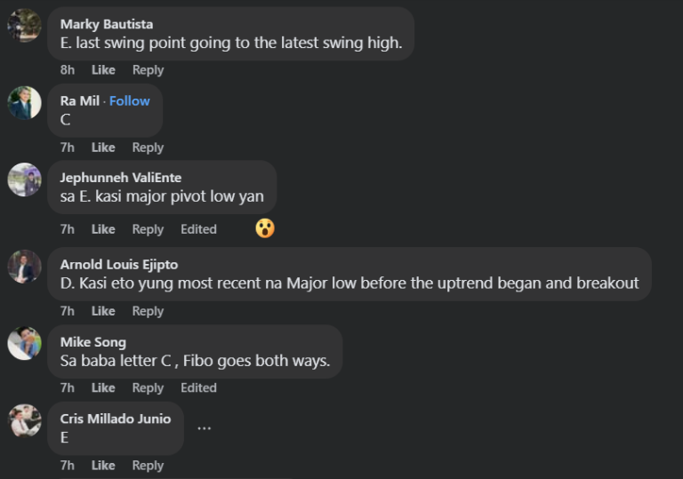Image resolution: width=683 pixels, height=479 pixels.
Task: Open Marky Bautista's profile picture
Action: (x=24, y=25)
